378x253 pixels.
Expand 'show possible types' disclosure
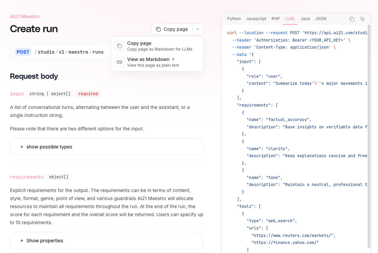tap(107, 147)
